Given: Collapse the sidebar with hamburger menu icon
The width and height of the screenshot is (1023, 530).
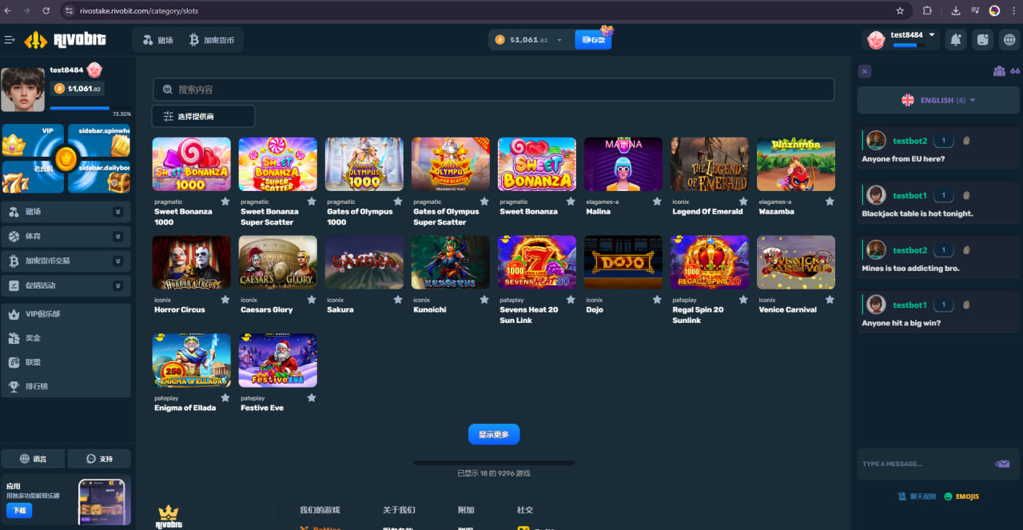Looking at the screenshot, I should point(10,40).
